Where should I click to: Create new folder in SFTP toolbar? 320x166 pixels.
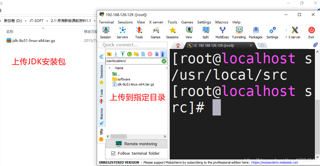point(136,54)
